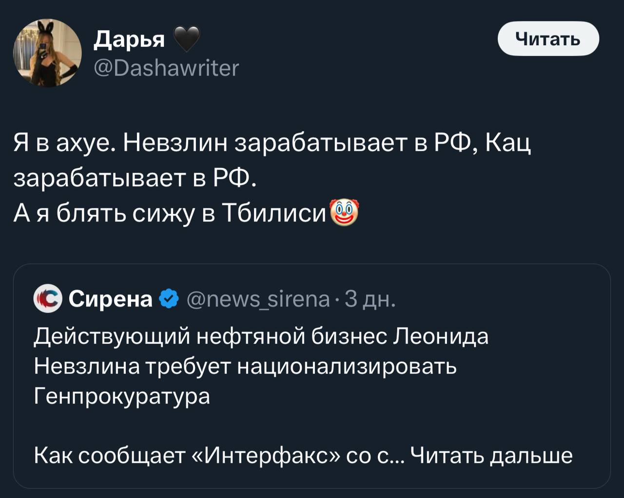Click the name Леонида in the quoted post

coord(441,336)
